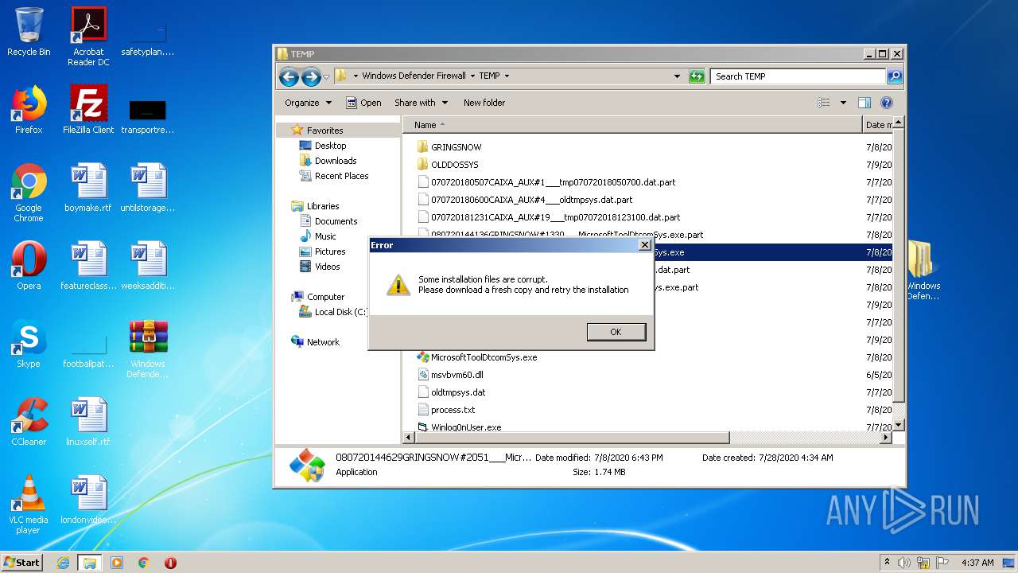Change view with the views icon
This screenshot has height=573, width=1018.
pyautogui.click(x=824, y=103)
